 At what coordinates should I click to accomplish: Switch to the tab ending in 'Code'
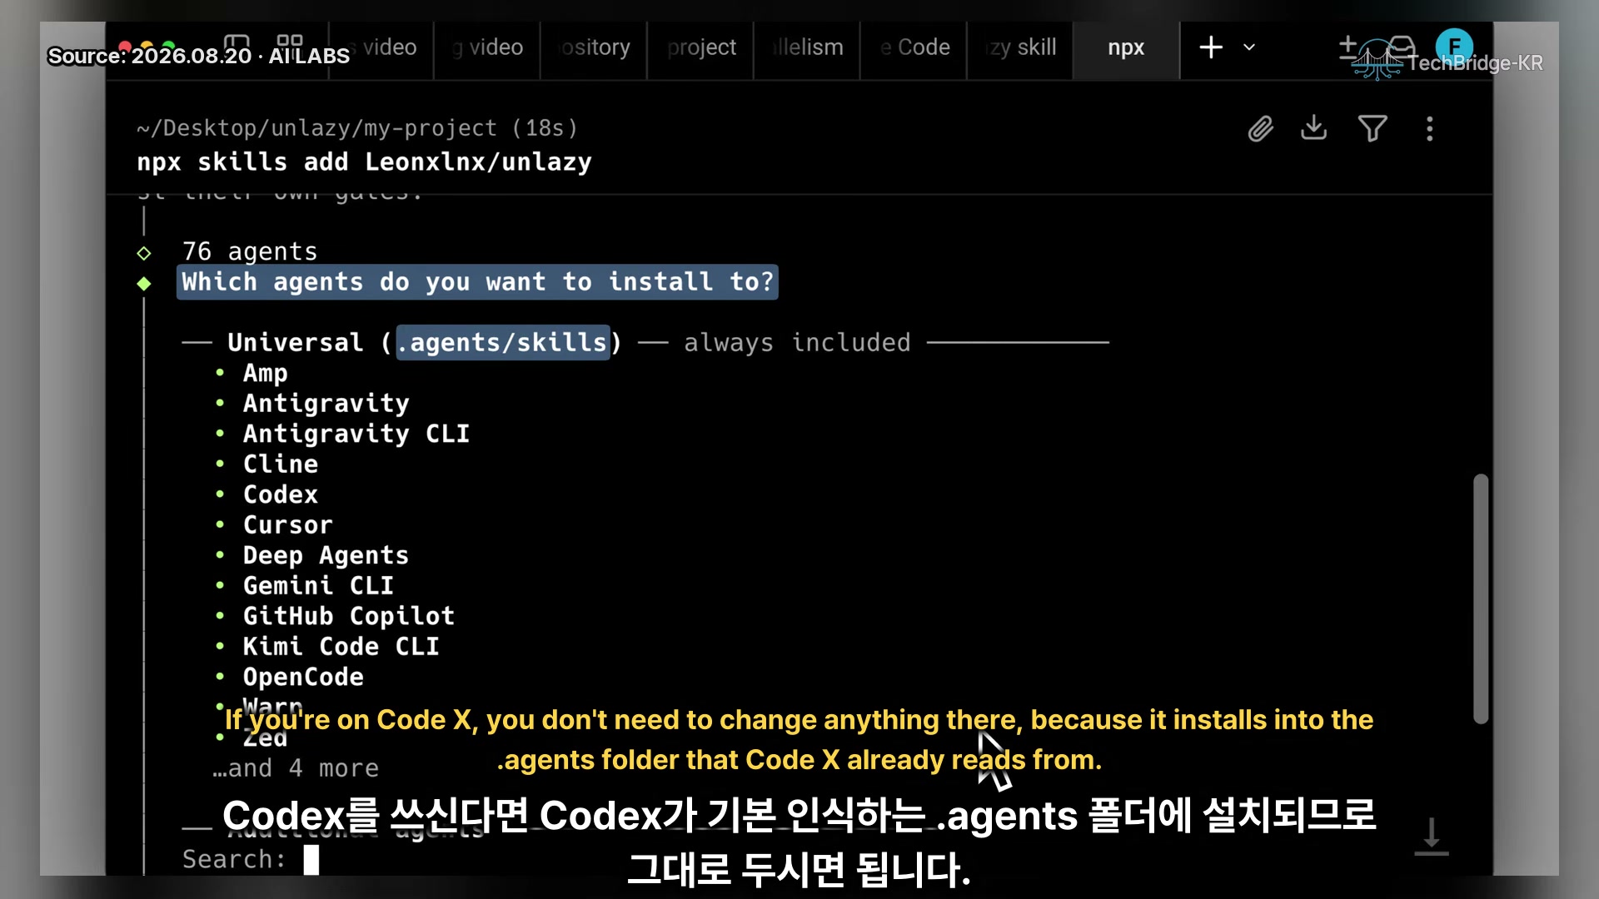[914, 47]
